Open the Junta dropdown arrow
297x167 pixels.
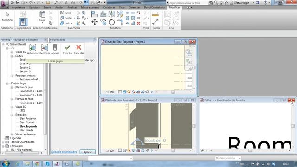(73, 13)
